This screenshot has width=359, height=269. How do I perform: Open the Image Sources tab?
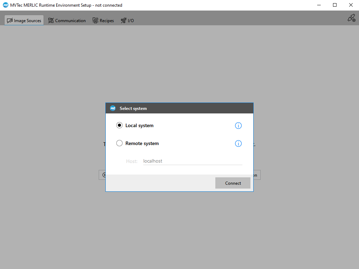[x=24, y=20]
